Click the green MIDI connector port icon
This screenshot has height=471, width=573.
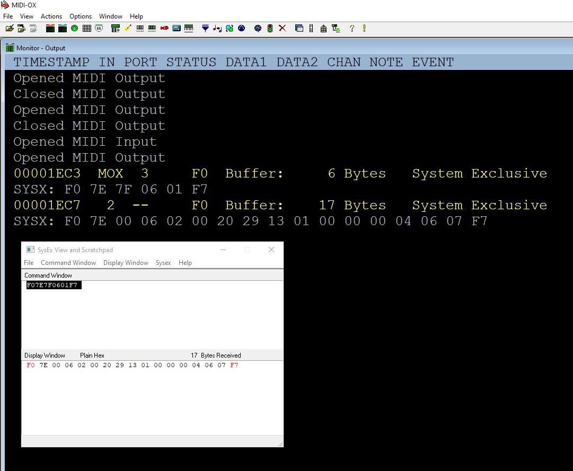[x=74, y=29]
